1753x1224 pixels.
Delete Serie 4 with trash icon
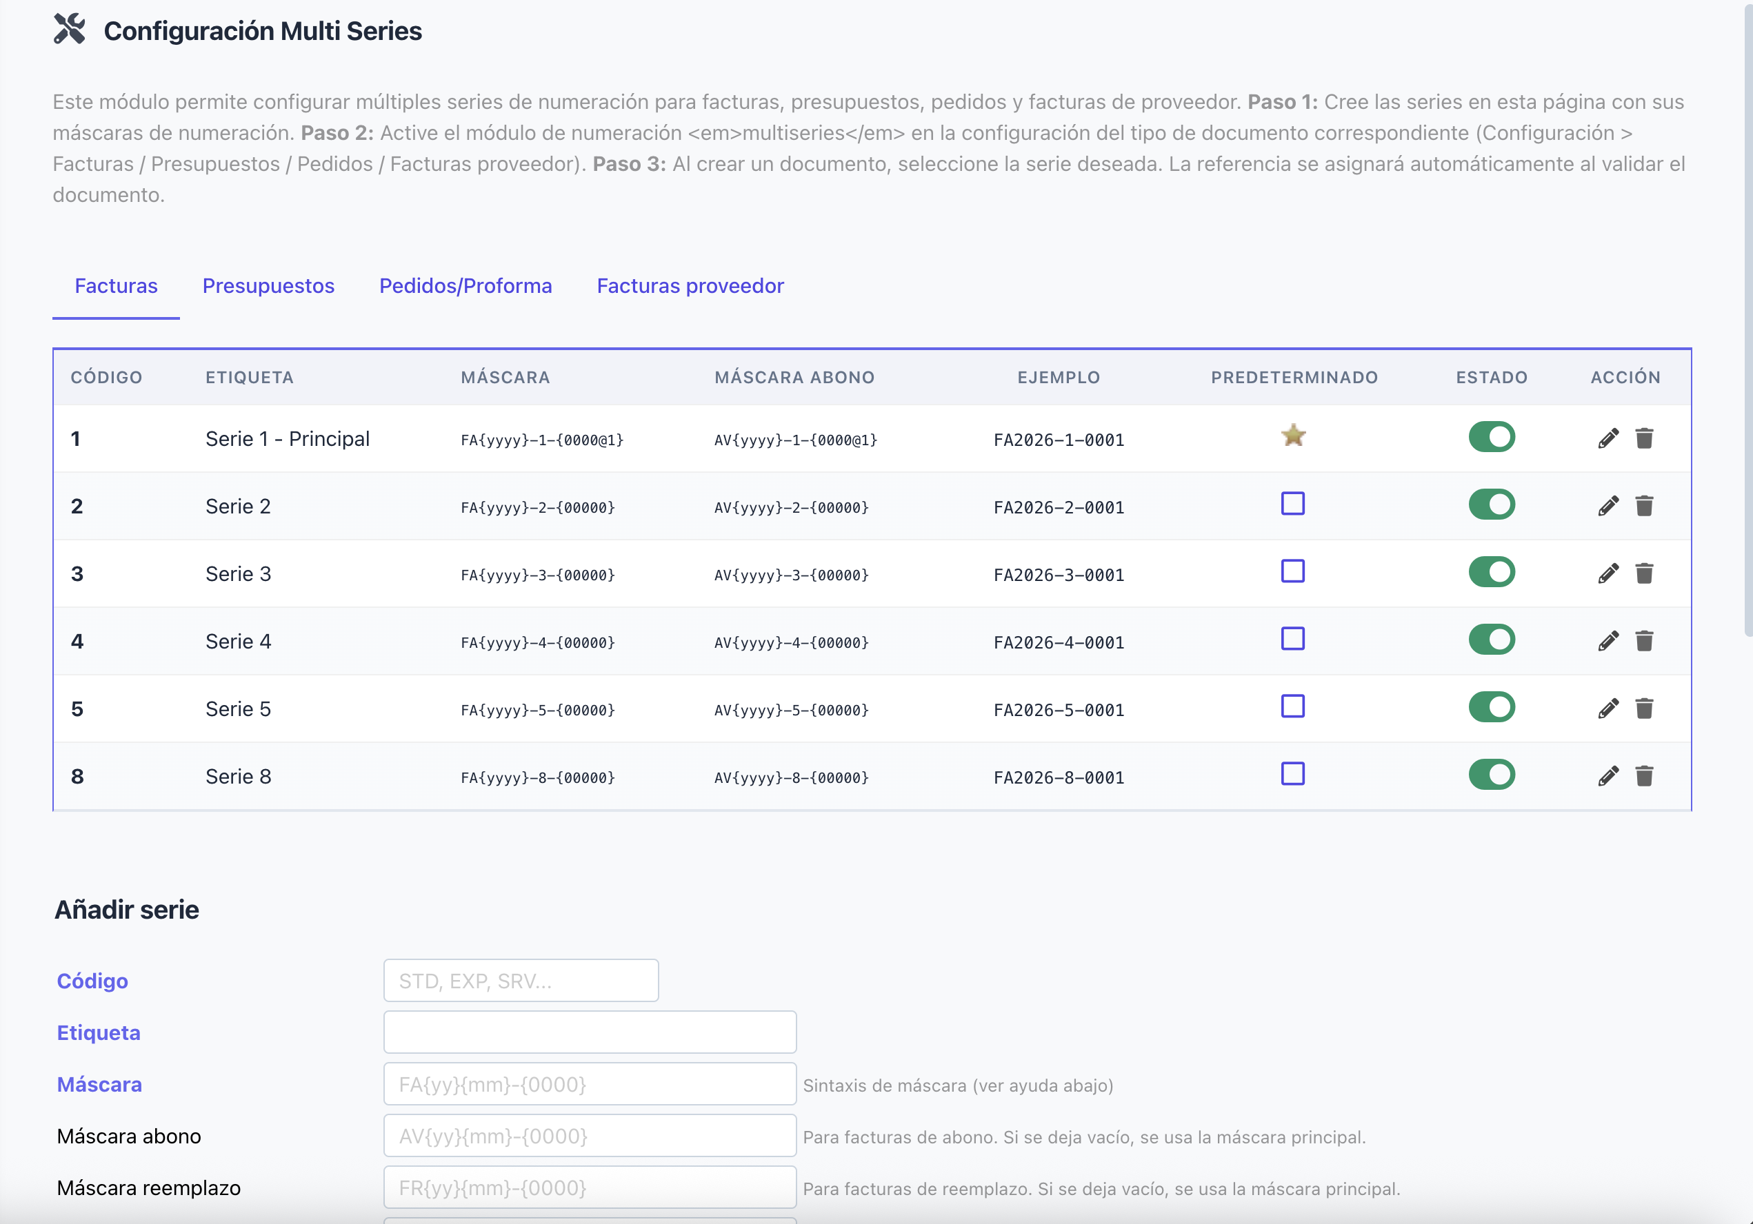pyautogui.click(x=1644, y=641)
